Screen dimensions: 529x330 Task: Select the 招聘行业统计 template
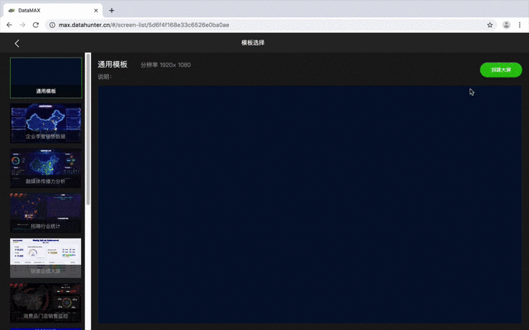[x=45, y=213]
